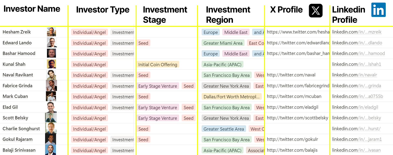Viewport: 393px width, 155px height.
Task: Open the Hesham Zreik name link
Action: [x=17, y=32]
